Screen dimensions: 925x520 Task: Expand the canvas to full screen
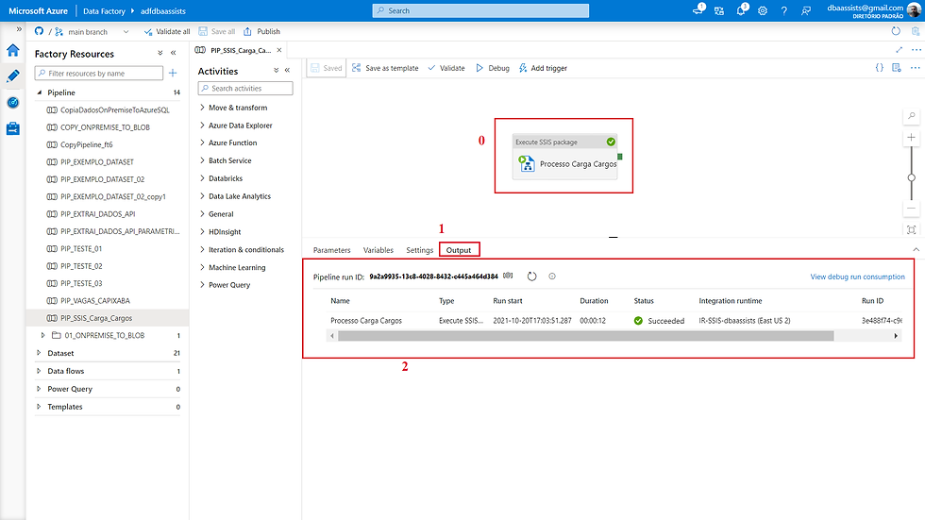pyautogui.click(x=899, y=50)
